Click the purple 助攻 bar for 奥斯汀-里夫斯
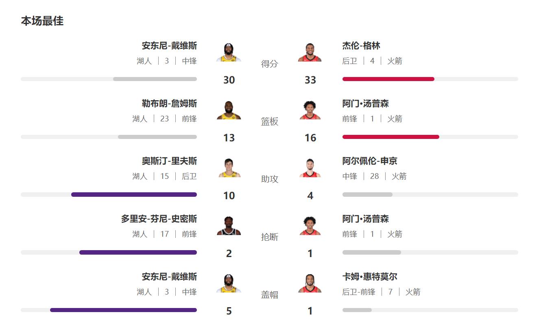 pyautogui.click(x=134, y=194)
